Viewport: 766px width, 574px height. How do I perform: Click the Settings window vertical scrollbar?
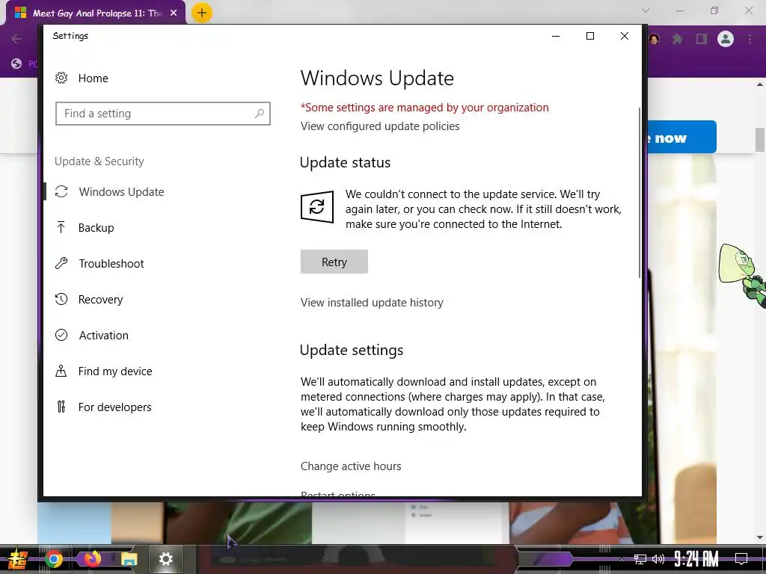pos(640,193)
